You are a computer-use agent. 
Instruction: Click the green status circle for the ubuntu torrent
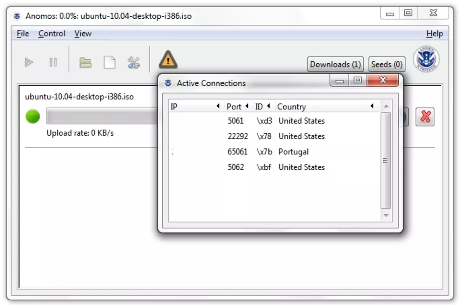(x=33, y=116)
